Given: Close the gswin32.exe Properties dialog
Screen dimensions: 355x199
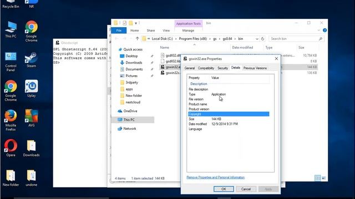Looking at the screenshot, I should 276,59.
